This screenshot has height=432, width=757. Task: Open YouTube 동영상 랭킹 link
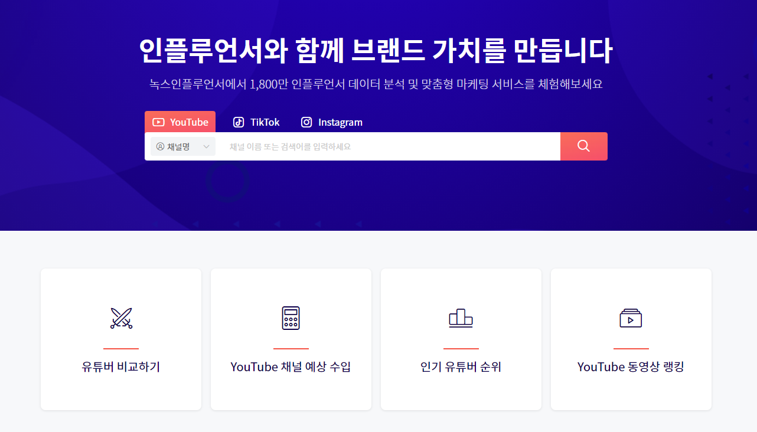click(631, 367)
